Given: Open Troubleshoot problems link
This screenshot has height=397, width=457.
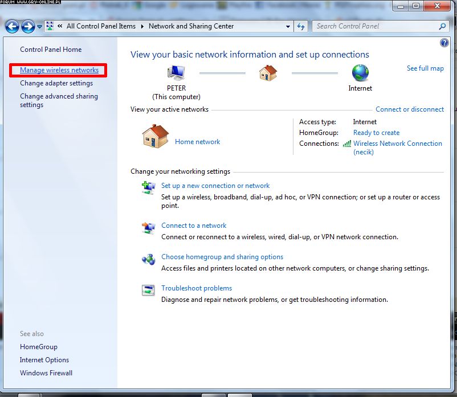Looking at the screenshot, I should (197, 288).
